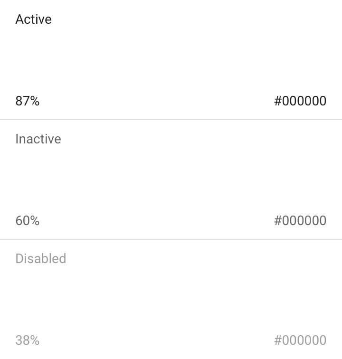Click the divider line below the 87% row
Screen dimensions: 342x359
click(x=171, y=120)
